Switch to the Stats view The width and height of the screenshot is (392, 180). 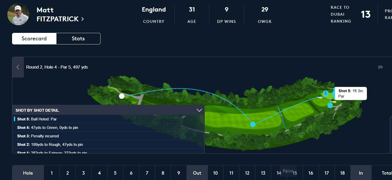(x=78, y=39)
